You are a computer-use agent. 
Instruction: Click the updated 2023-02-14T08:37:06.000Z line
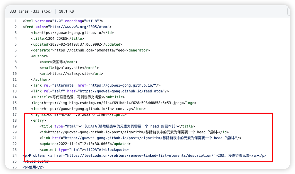click(x=77, y=44)
